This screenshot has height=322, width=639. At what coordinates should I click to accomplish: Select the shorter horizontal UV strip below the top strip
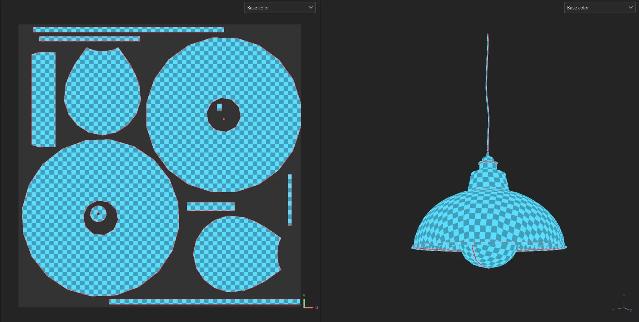point(89,39)
